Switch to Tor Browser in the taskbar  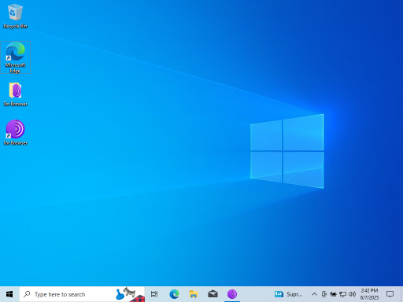pyautogui.click(x=232, y=294)
